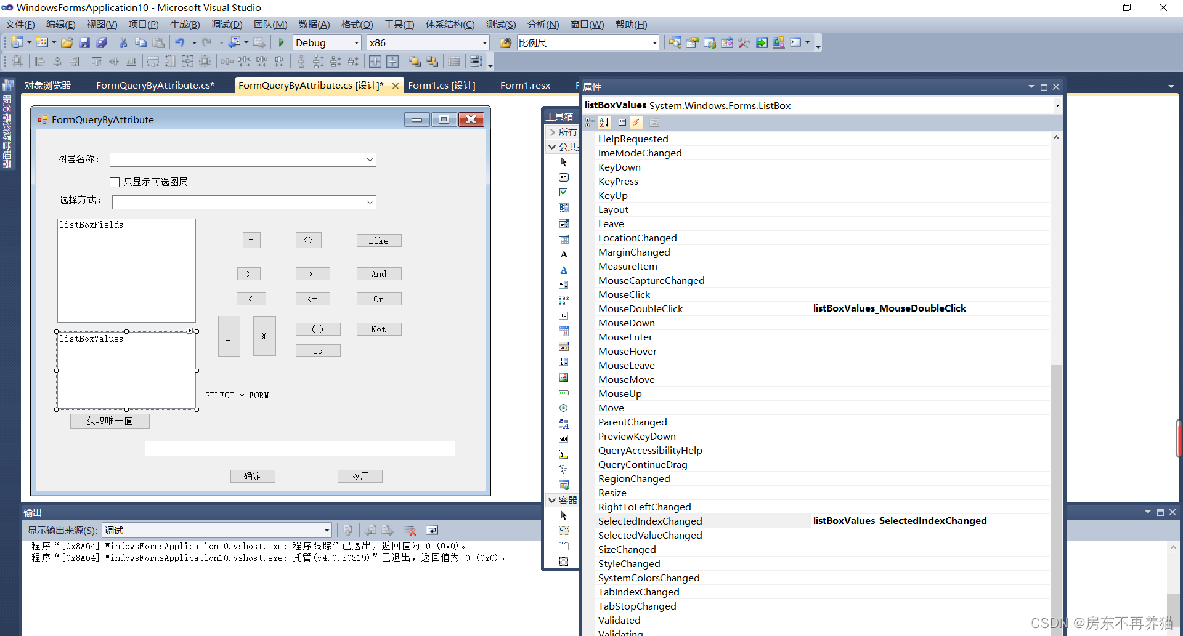Select the PictureBox tool in toolbox

click(x=563, y=377)
